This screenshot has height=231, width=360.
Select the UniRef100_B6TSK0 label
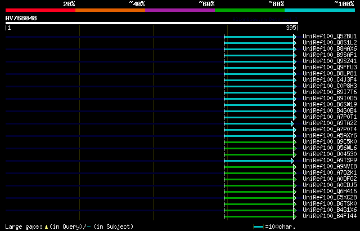(x=330, y=204)
